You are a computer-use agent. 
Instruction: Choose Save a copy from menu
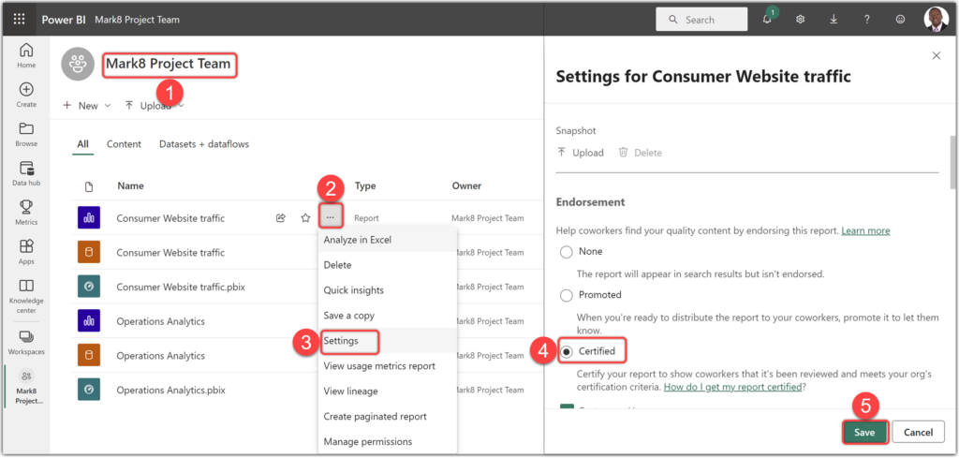tap(387, 316)
